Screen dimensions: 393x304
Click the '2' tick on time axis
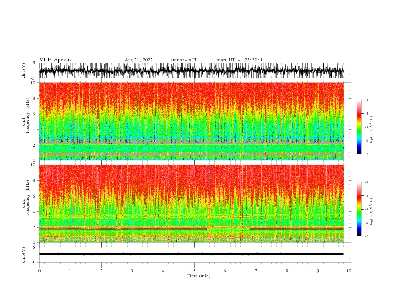coord(101,271)
